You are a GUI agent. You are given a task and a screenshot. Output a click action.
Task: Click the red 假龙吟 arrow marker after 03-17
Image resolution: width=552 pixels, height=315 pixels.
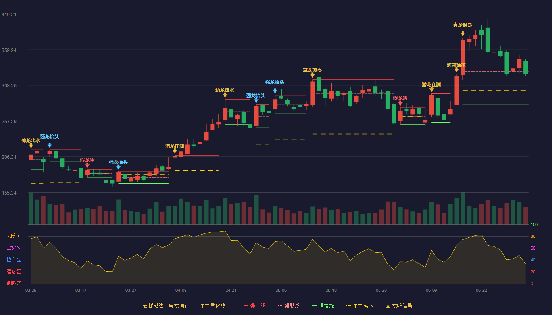[87, 165]
